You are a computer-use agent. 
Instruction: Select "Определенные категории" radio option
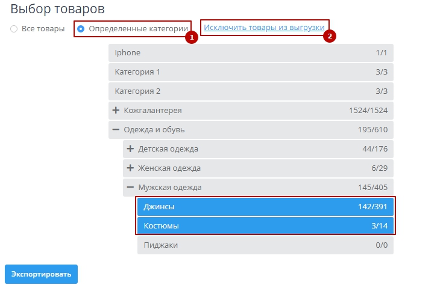[x=81, y=29]
